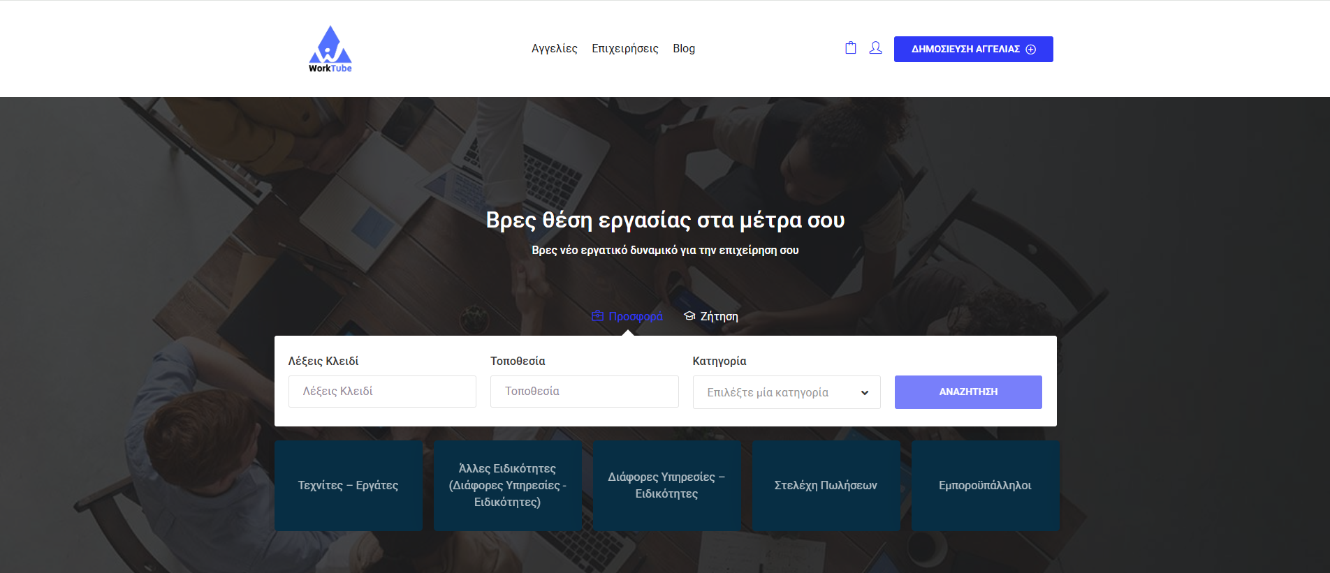Screen dimensions: 1330x573
Task: Expand the Κατηγορία dropdown
Action: pyautogui.click(x=786, y=392)
